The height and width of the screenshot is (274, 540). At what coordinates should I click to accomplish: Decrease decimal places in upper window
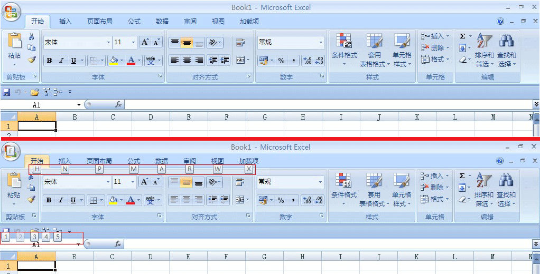319,61
